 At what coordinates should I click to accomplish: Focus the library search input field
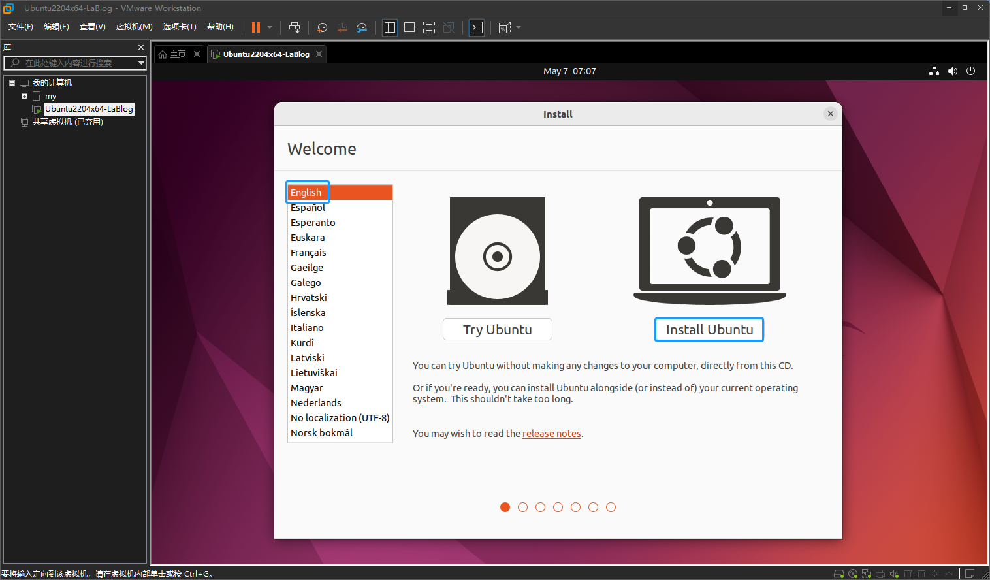(74, 63)
